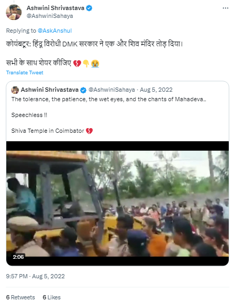Screen dimensions: 234x302
Task: Play the quoted tweet's video
Action: [x=118, y=203]
